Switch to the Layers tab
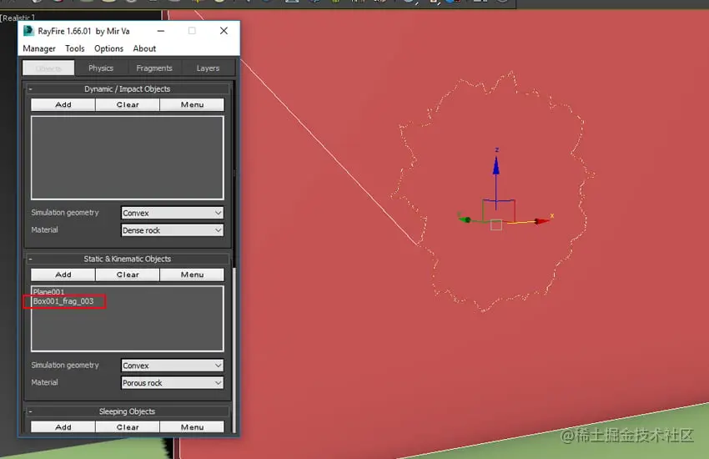Screen dimensions: 709x459 point(208,68)
